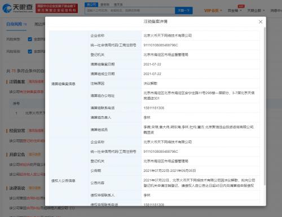Click the address value in 清算组办公地址 row
The image size is (282, 217).
click(x=199, y=96)
